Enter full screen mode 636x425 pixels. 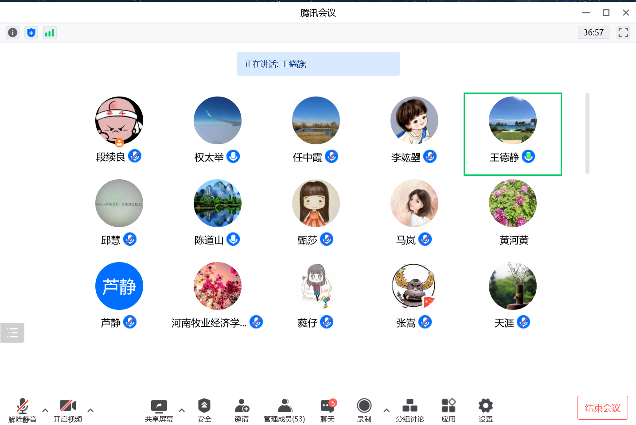623,32
